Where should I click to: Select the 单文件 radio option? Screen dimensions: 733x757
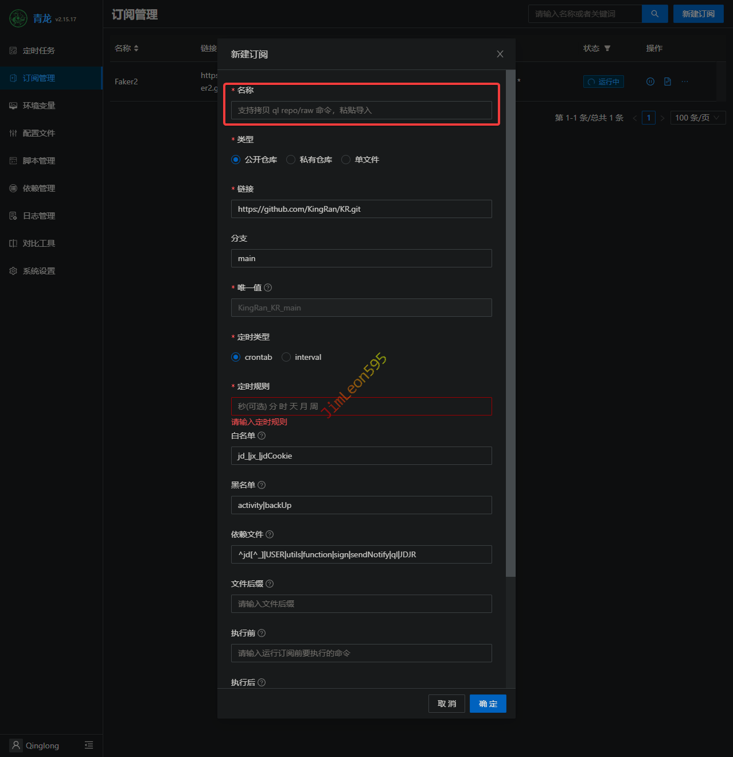346,160
